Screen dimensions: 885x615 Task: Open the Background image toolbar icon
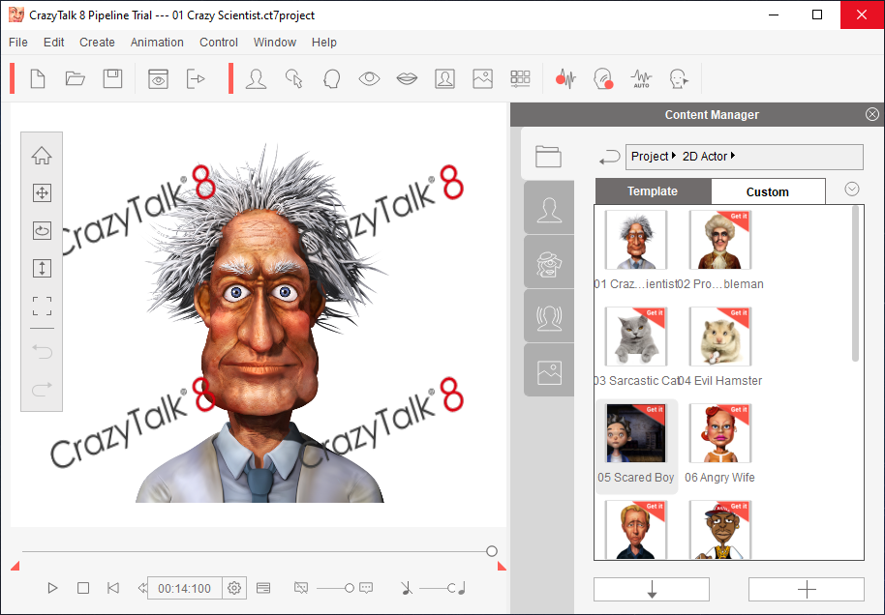(x=482, y=78)
